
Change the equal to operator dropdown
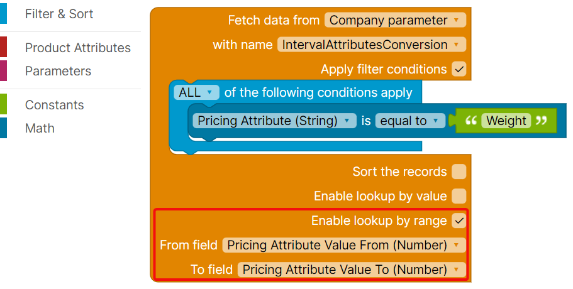click(410, 121)
